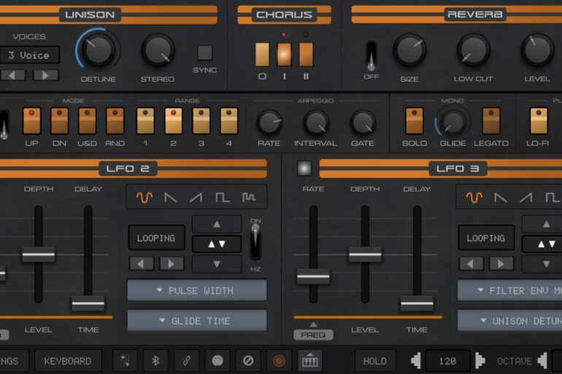The image size is (562, 374).
Task: Toggle the mono Solo switch
Action: 415,120
